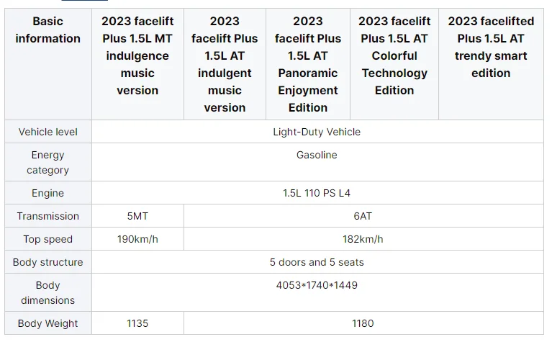Select the "182km/h" top speed value

point(363,239)
